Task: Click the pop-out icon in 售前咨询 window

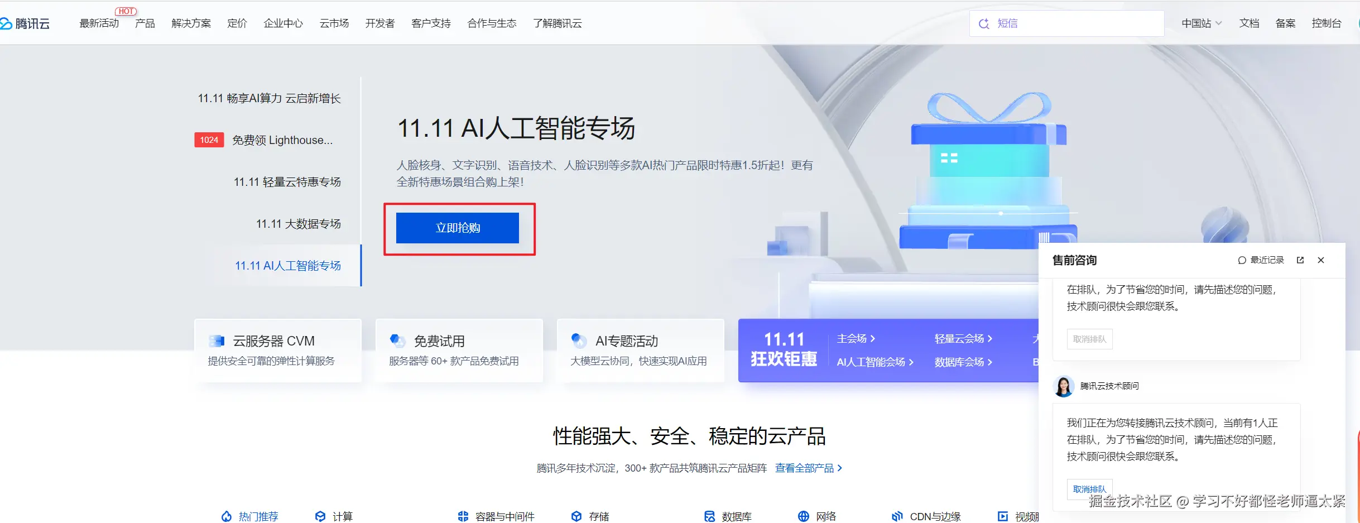Action: click(x=1300, y=260)
